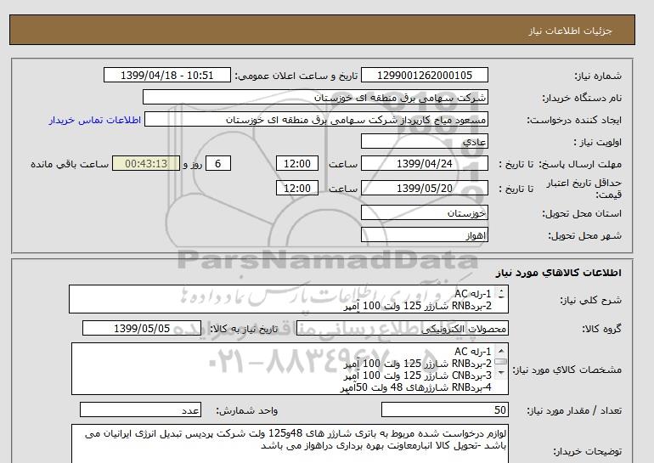
Task: Click the استان محل تحویل label
Action: [x=582, y=213]
